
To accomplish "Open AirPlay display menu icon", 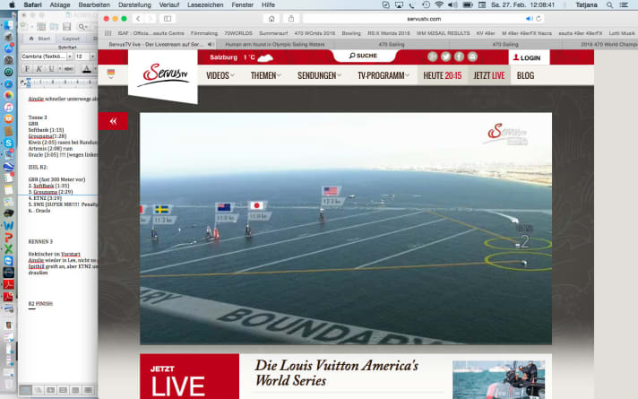I will click(399, 4).
